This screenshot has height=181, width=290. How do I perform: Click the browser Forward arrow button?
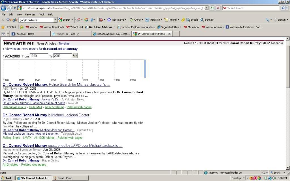(10, 8)
